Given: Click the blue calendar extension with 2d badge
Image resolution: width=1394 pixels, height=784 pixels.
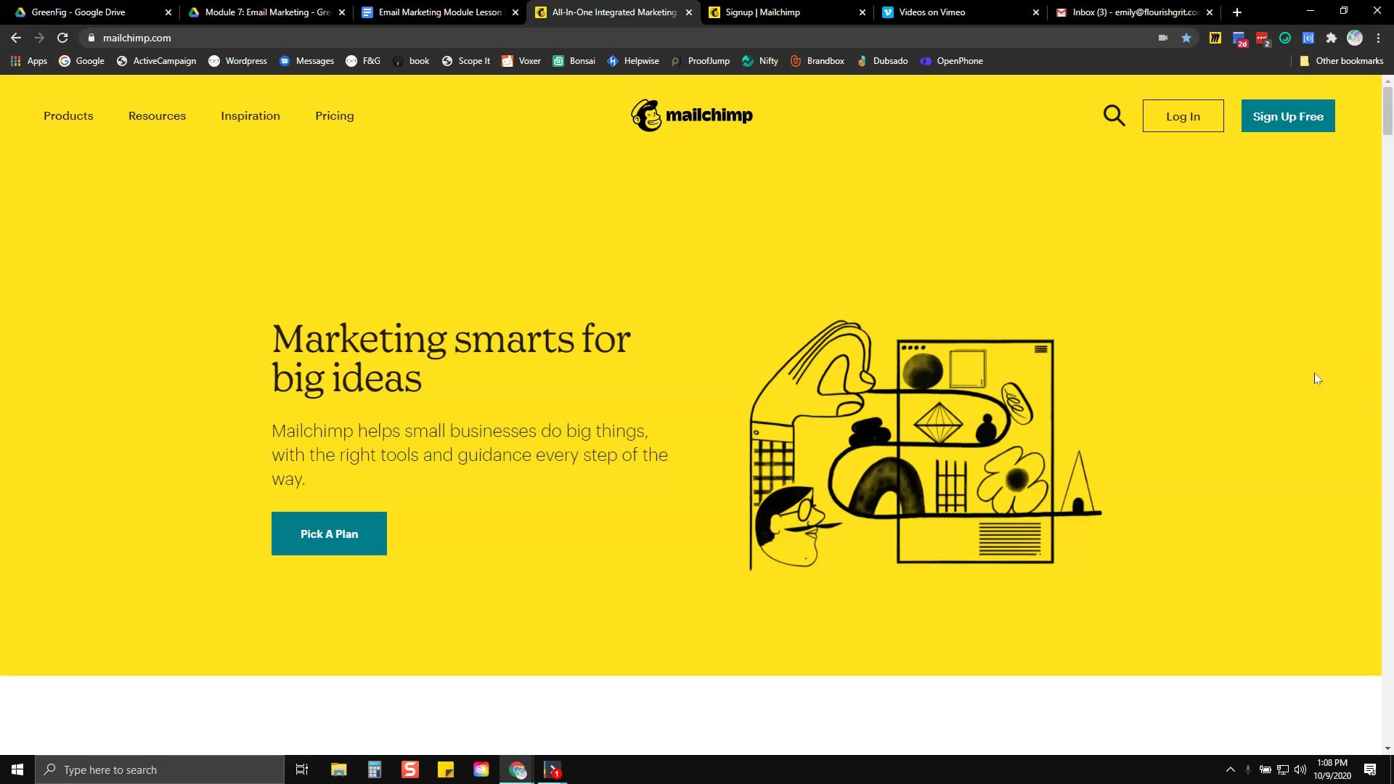Looking at the screenshot, I should click(x=1239, y=38).
